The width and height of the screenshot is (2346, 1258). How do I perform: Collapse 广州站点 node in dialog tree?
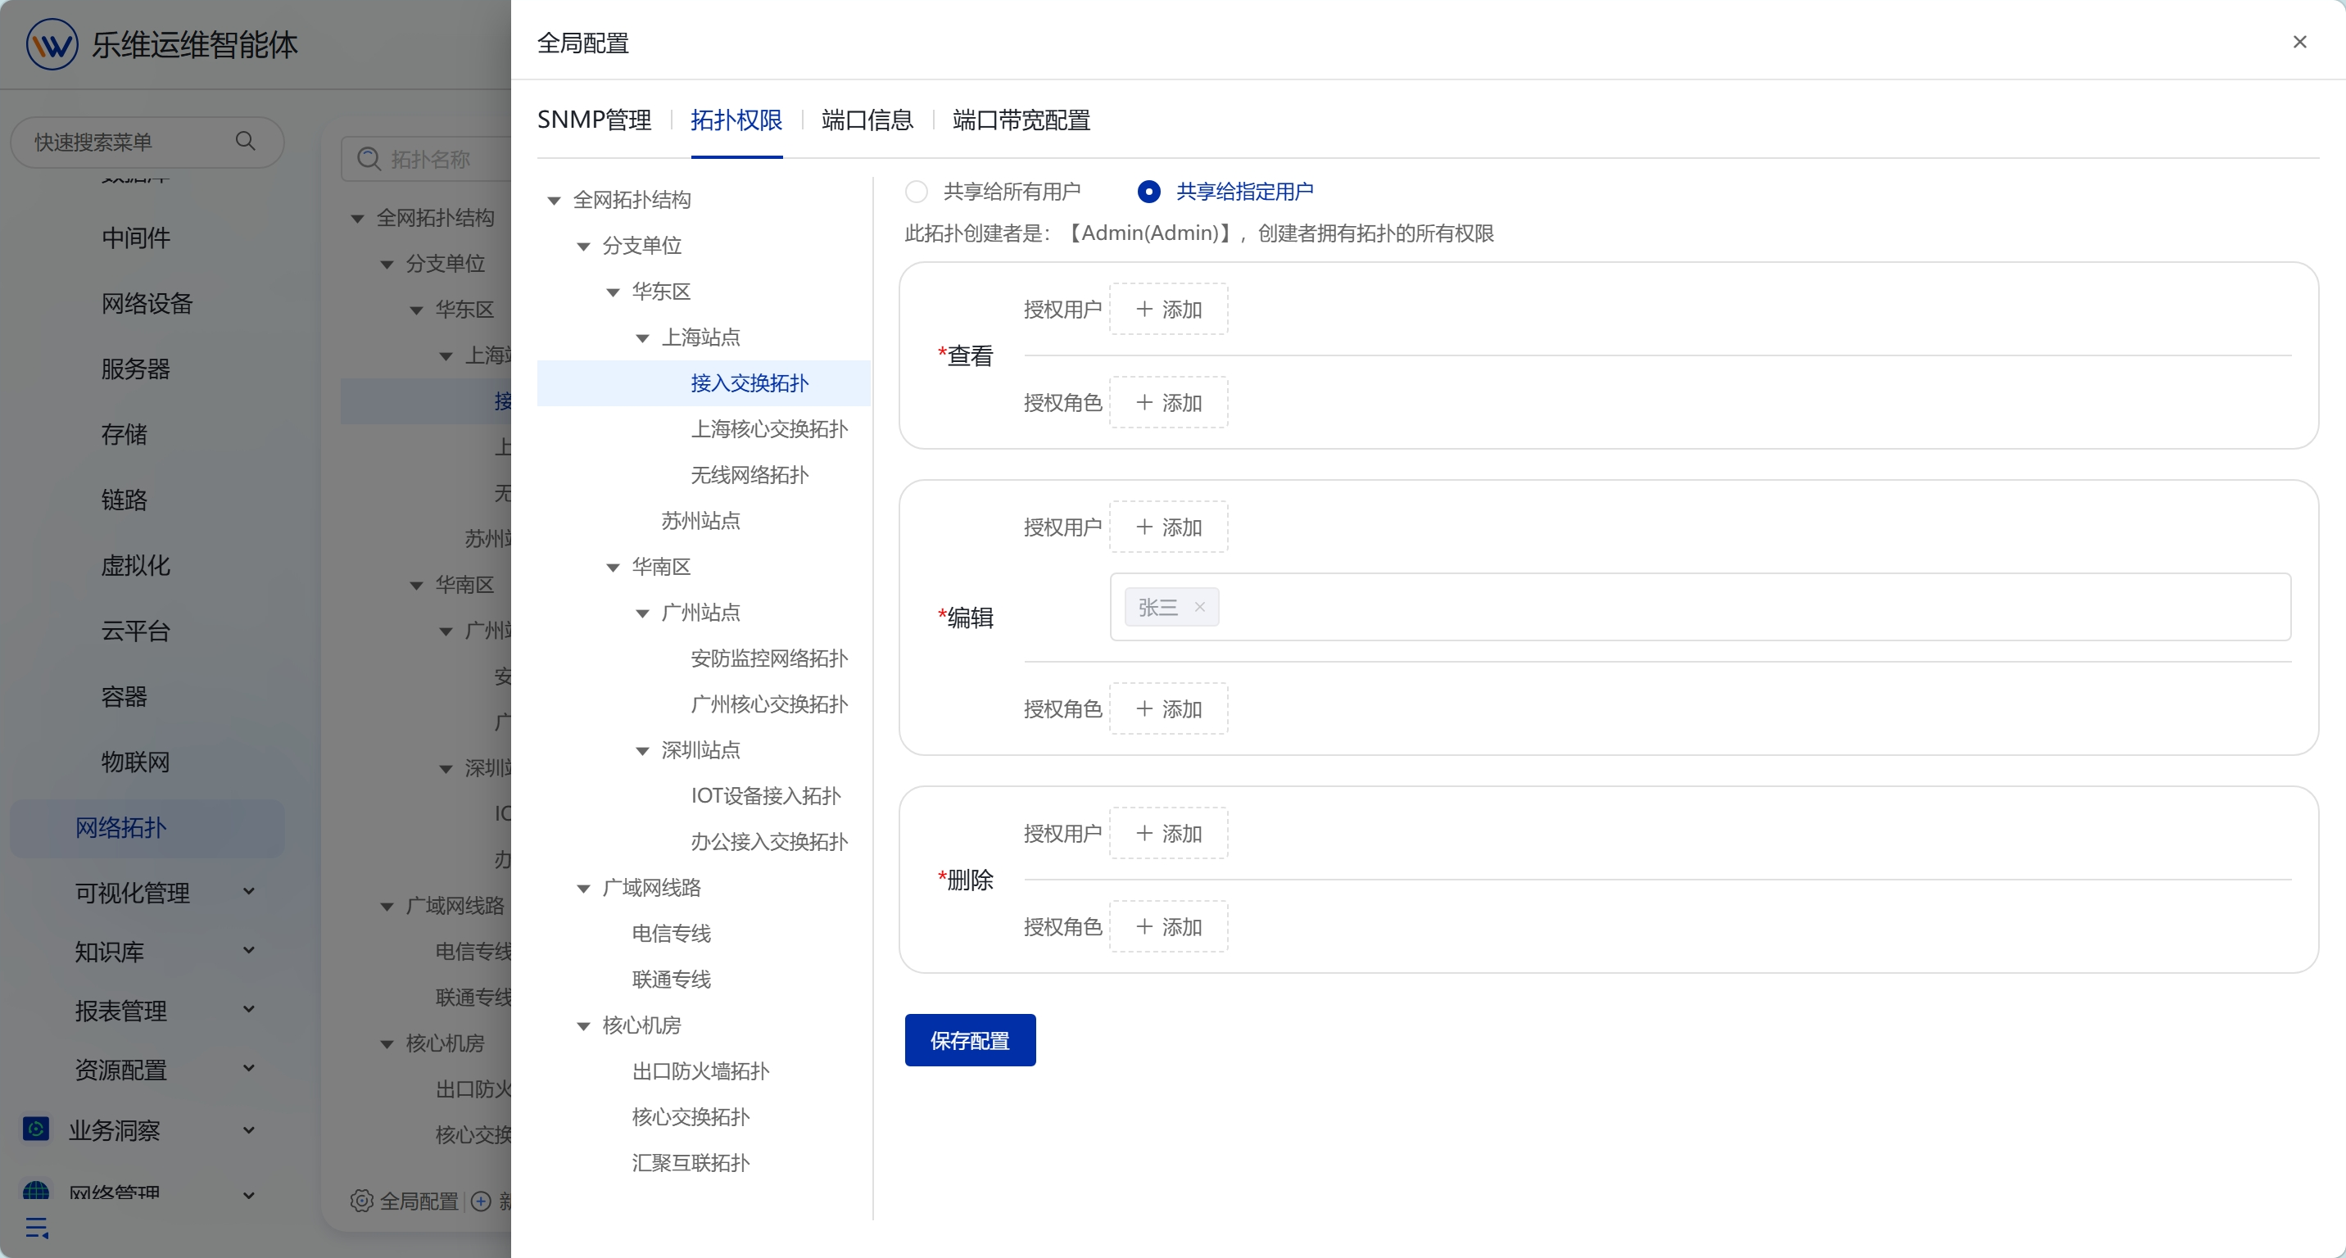[x=642, y=613]
